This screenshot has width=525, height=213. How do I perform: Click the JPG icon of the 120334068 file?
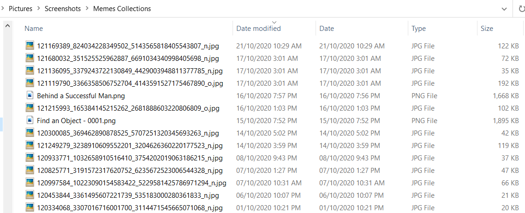pos(30,207)
